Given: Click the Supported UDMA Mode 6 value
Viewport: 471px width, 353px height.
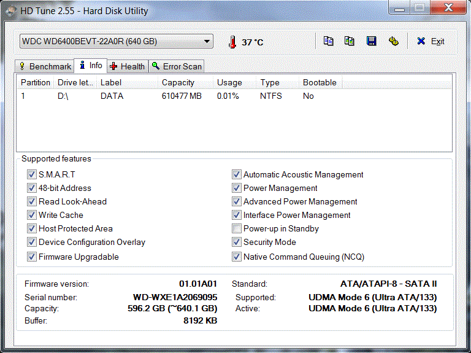Looking at the screenshot, I should coord(372,297).
